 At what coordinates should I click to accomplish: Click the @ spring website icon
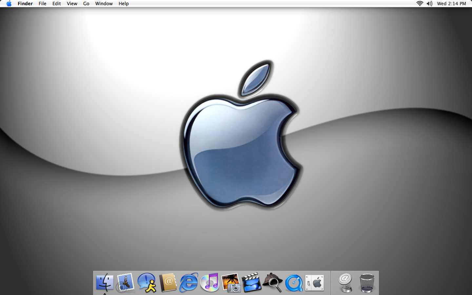(x=345, y=283)
